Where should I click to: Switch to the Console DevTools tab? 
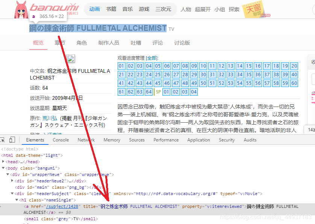click(61, 140)
